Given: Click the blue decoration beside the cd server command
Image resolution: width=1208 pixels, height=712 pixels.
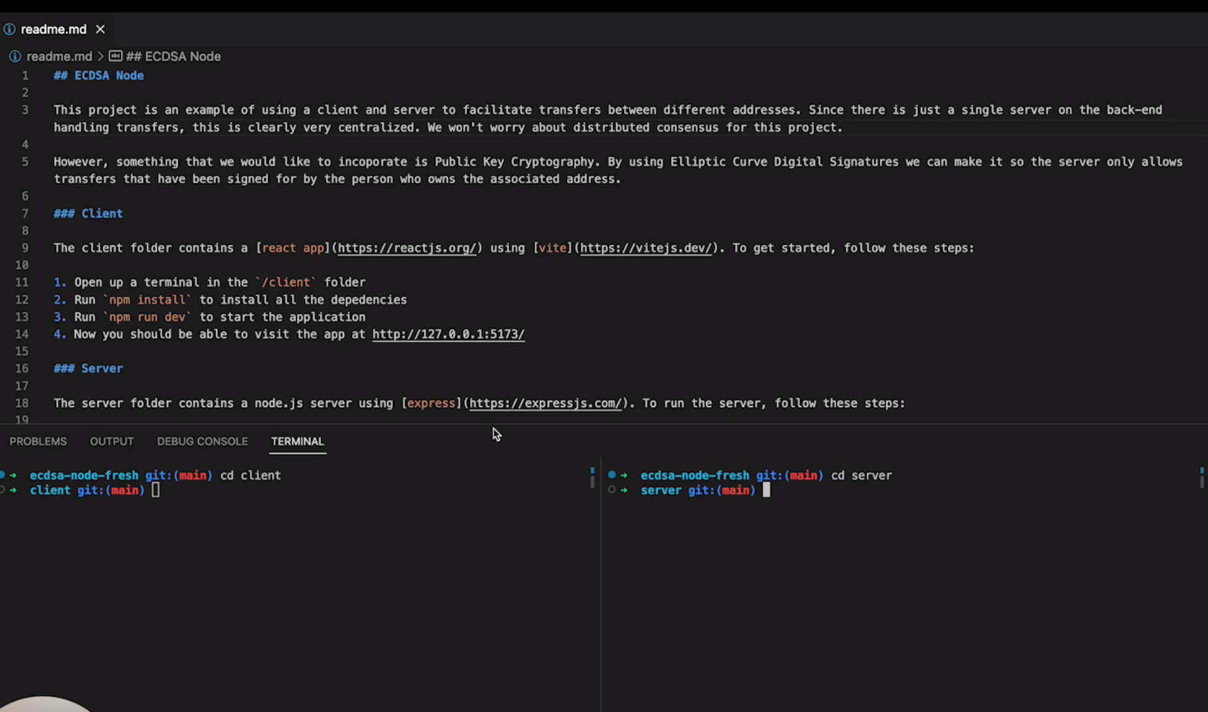Looking at the screenshot, I should tap(611, 474).
